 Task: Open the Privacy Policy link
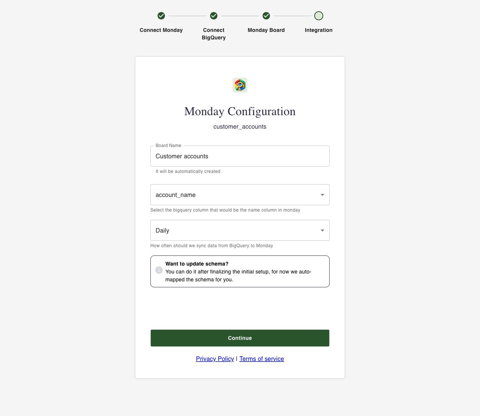(215, 359)
